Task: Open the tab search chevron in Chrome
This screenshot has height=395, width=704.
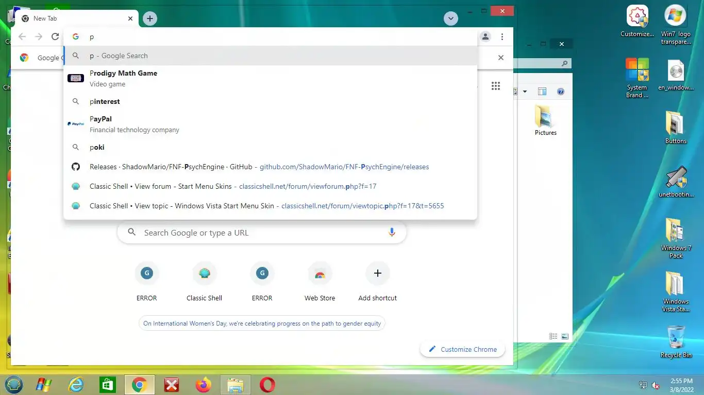Action: point(451,19)
